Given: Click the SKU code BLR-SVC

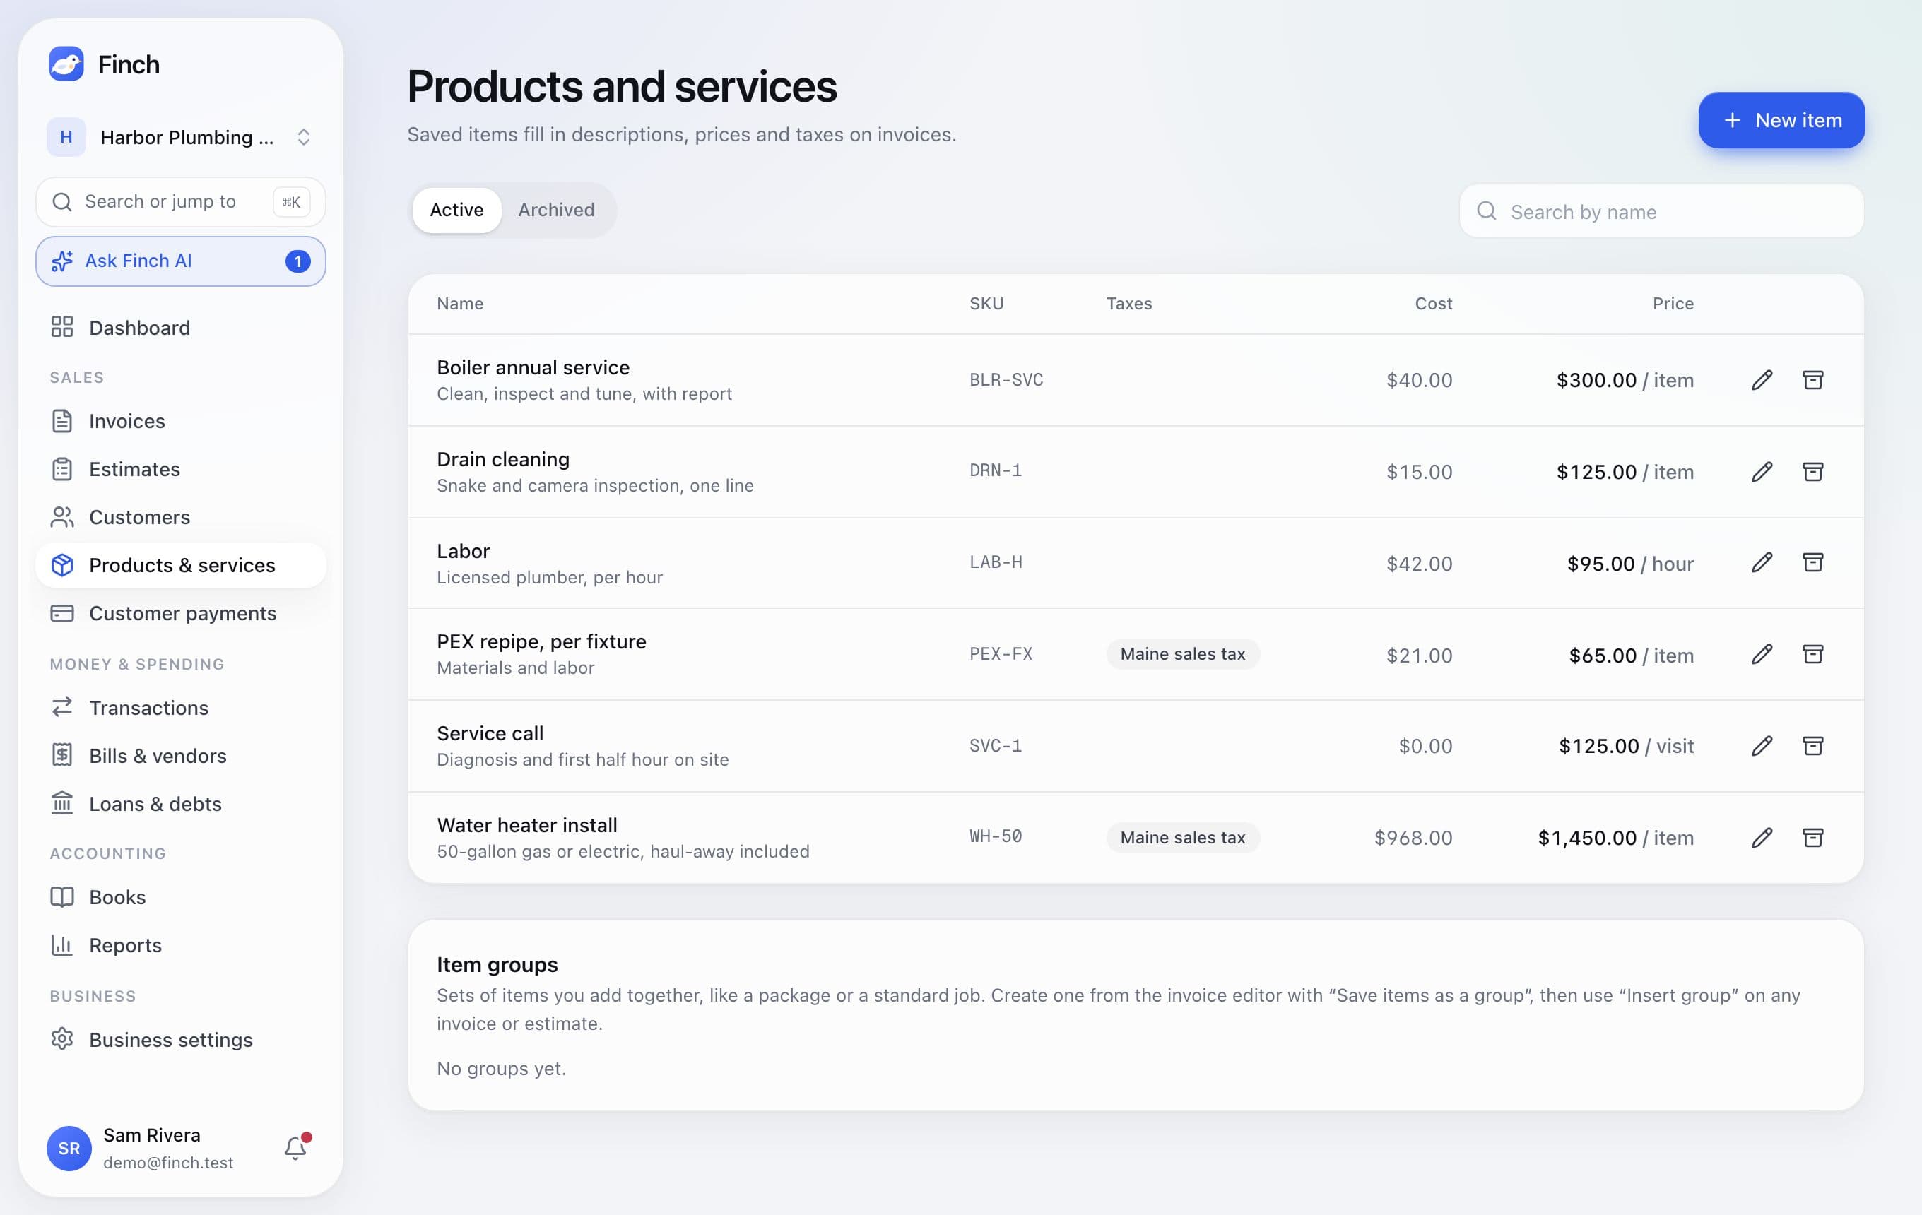Looking at the screenshot, I should (1006, 380).
